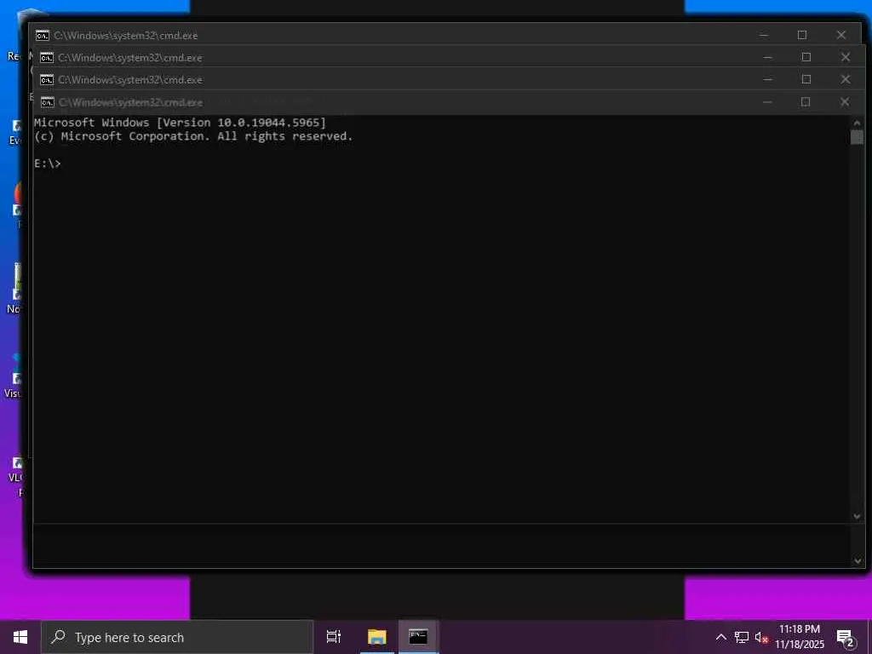Minimize the frontmost cmd.exe window

coord(767,102)
